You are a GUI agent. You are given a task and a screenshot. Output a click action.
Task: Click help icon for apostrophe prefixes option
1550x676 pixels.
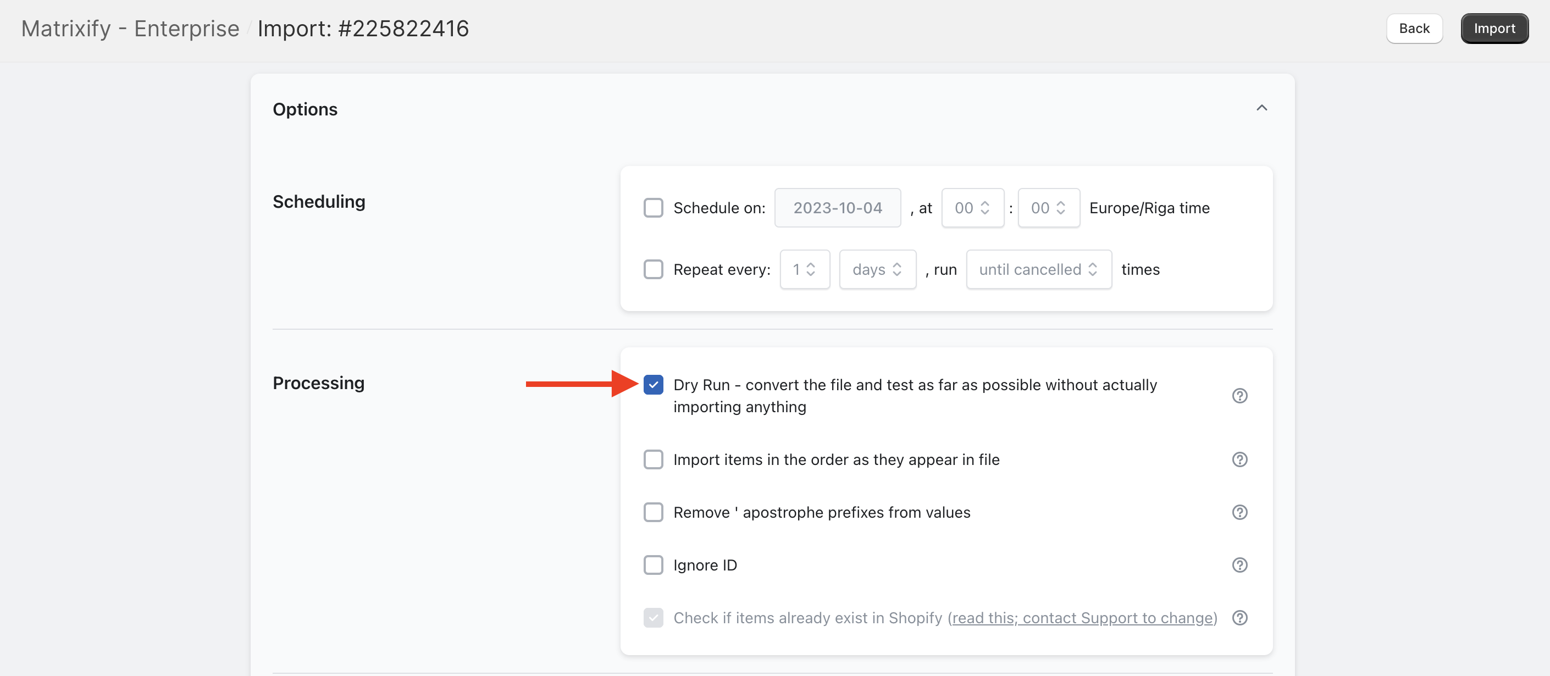1239,512
